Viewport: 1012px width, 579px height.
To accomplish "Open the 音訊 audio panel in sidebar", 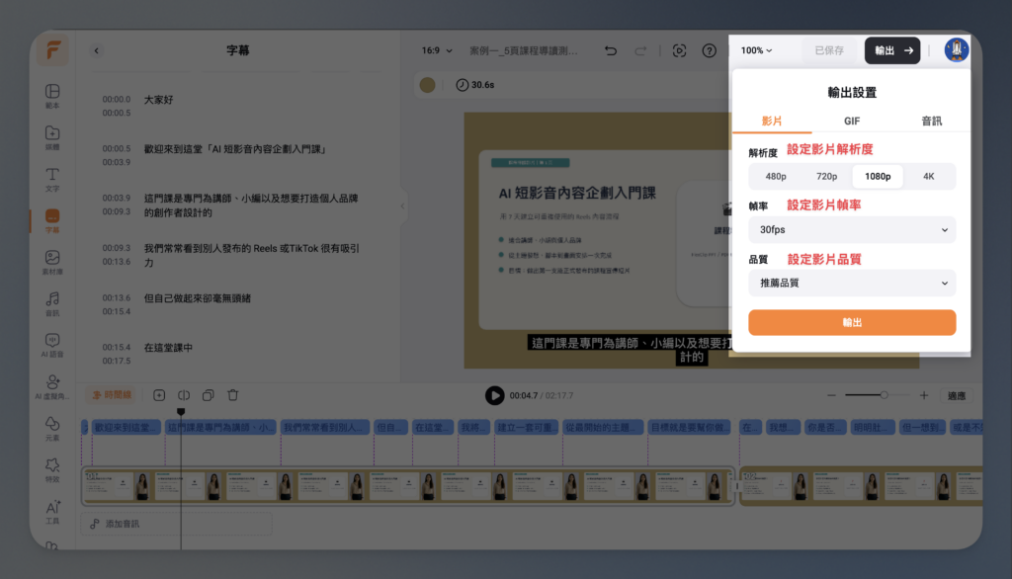I will point(52,303).
